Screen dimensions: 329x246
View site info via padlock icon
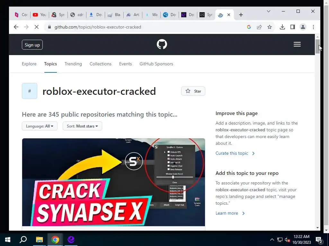pos(49,27)
